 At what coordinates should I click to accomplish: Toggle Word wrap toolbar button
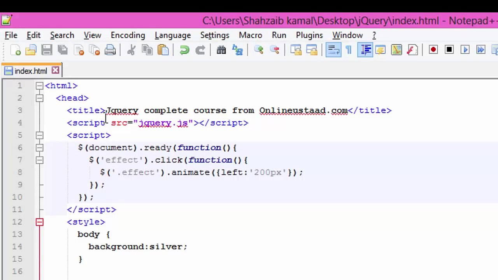coord(333,50)
